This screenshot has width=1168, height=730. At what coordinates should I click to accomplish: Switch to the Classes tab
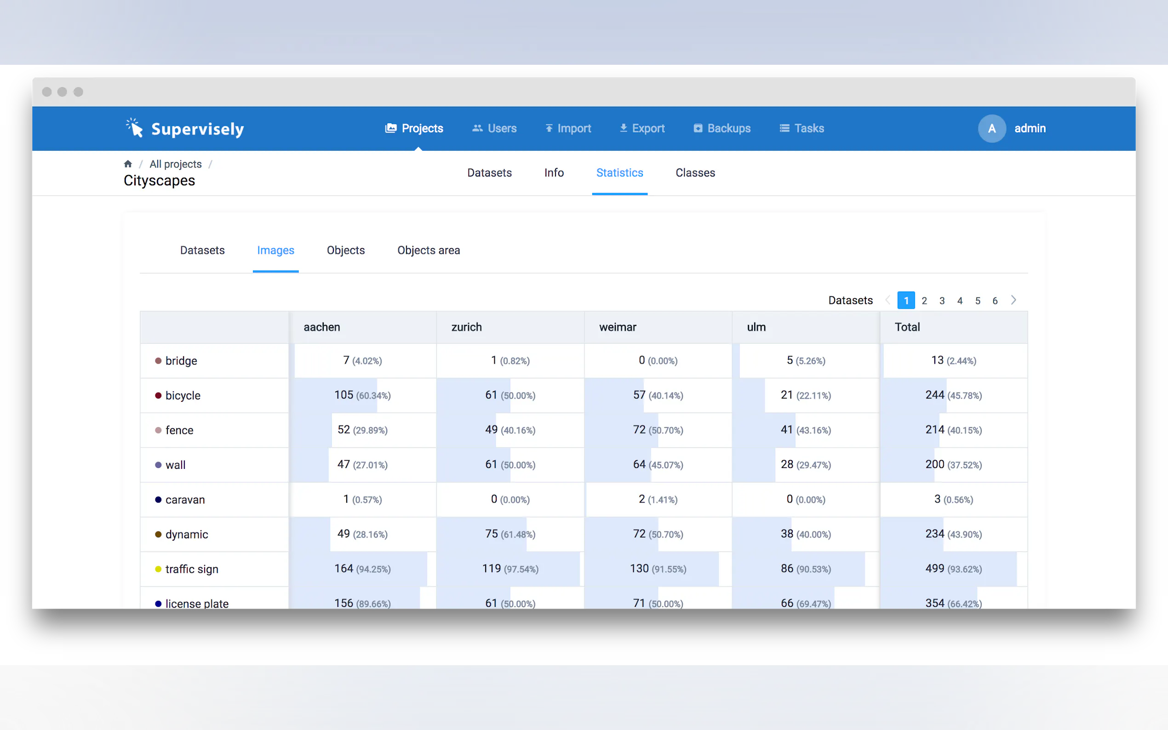coord(695,173)
